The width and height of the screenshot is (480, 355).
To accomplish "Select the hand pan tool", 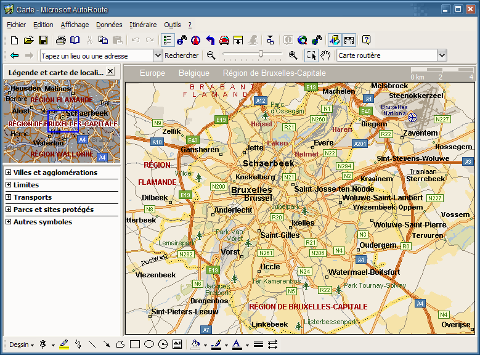I will point(325,55).
